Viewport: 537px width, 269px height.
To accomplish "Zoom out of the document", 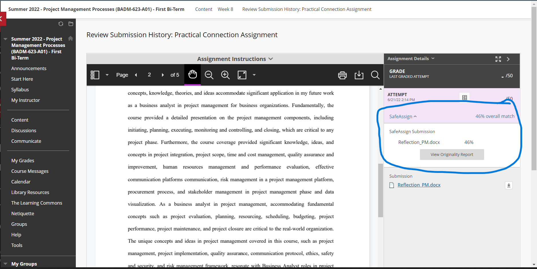I will [x=209, y=75].
